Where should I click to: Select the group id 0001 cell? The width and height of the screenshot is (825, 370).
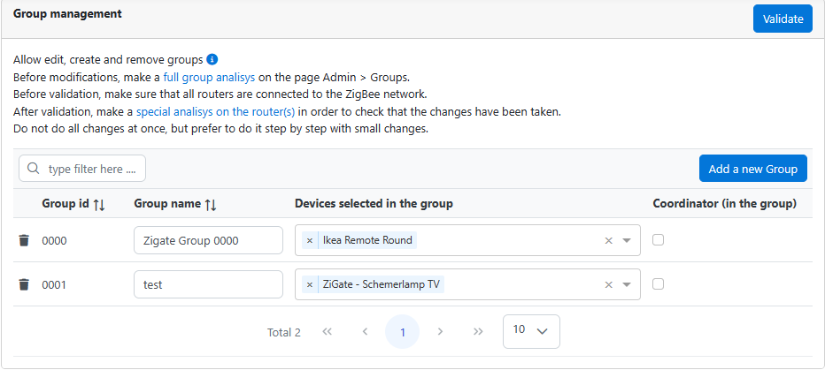pyautogui.click(x=54, y=285)
